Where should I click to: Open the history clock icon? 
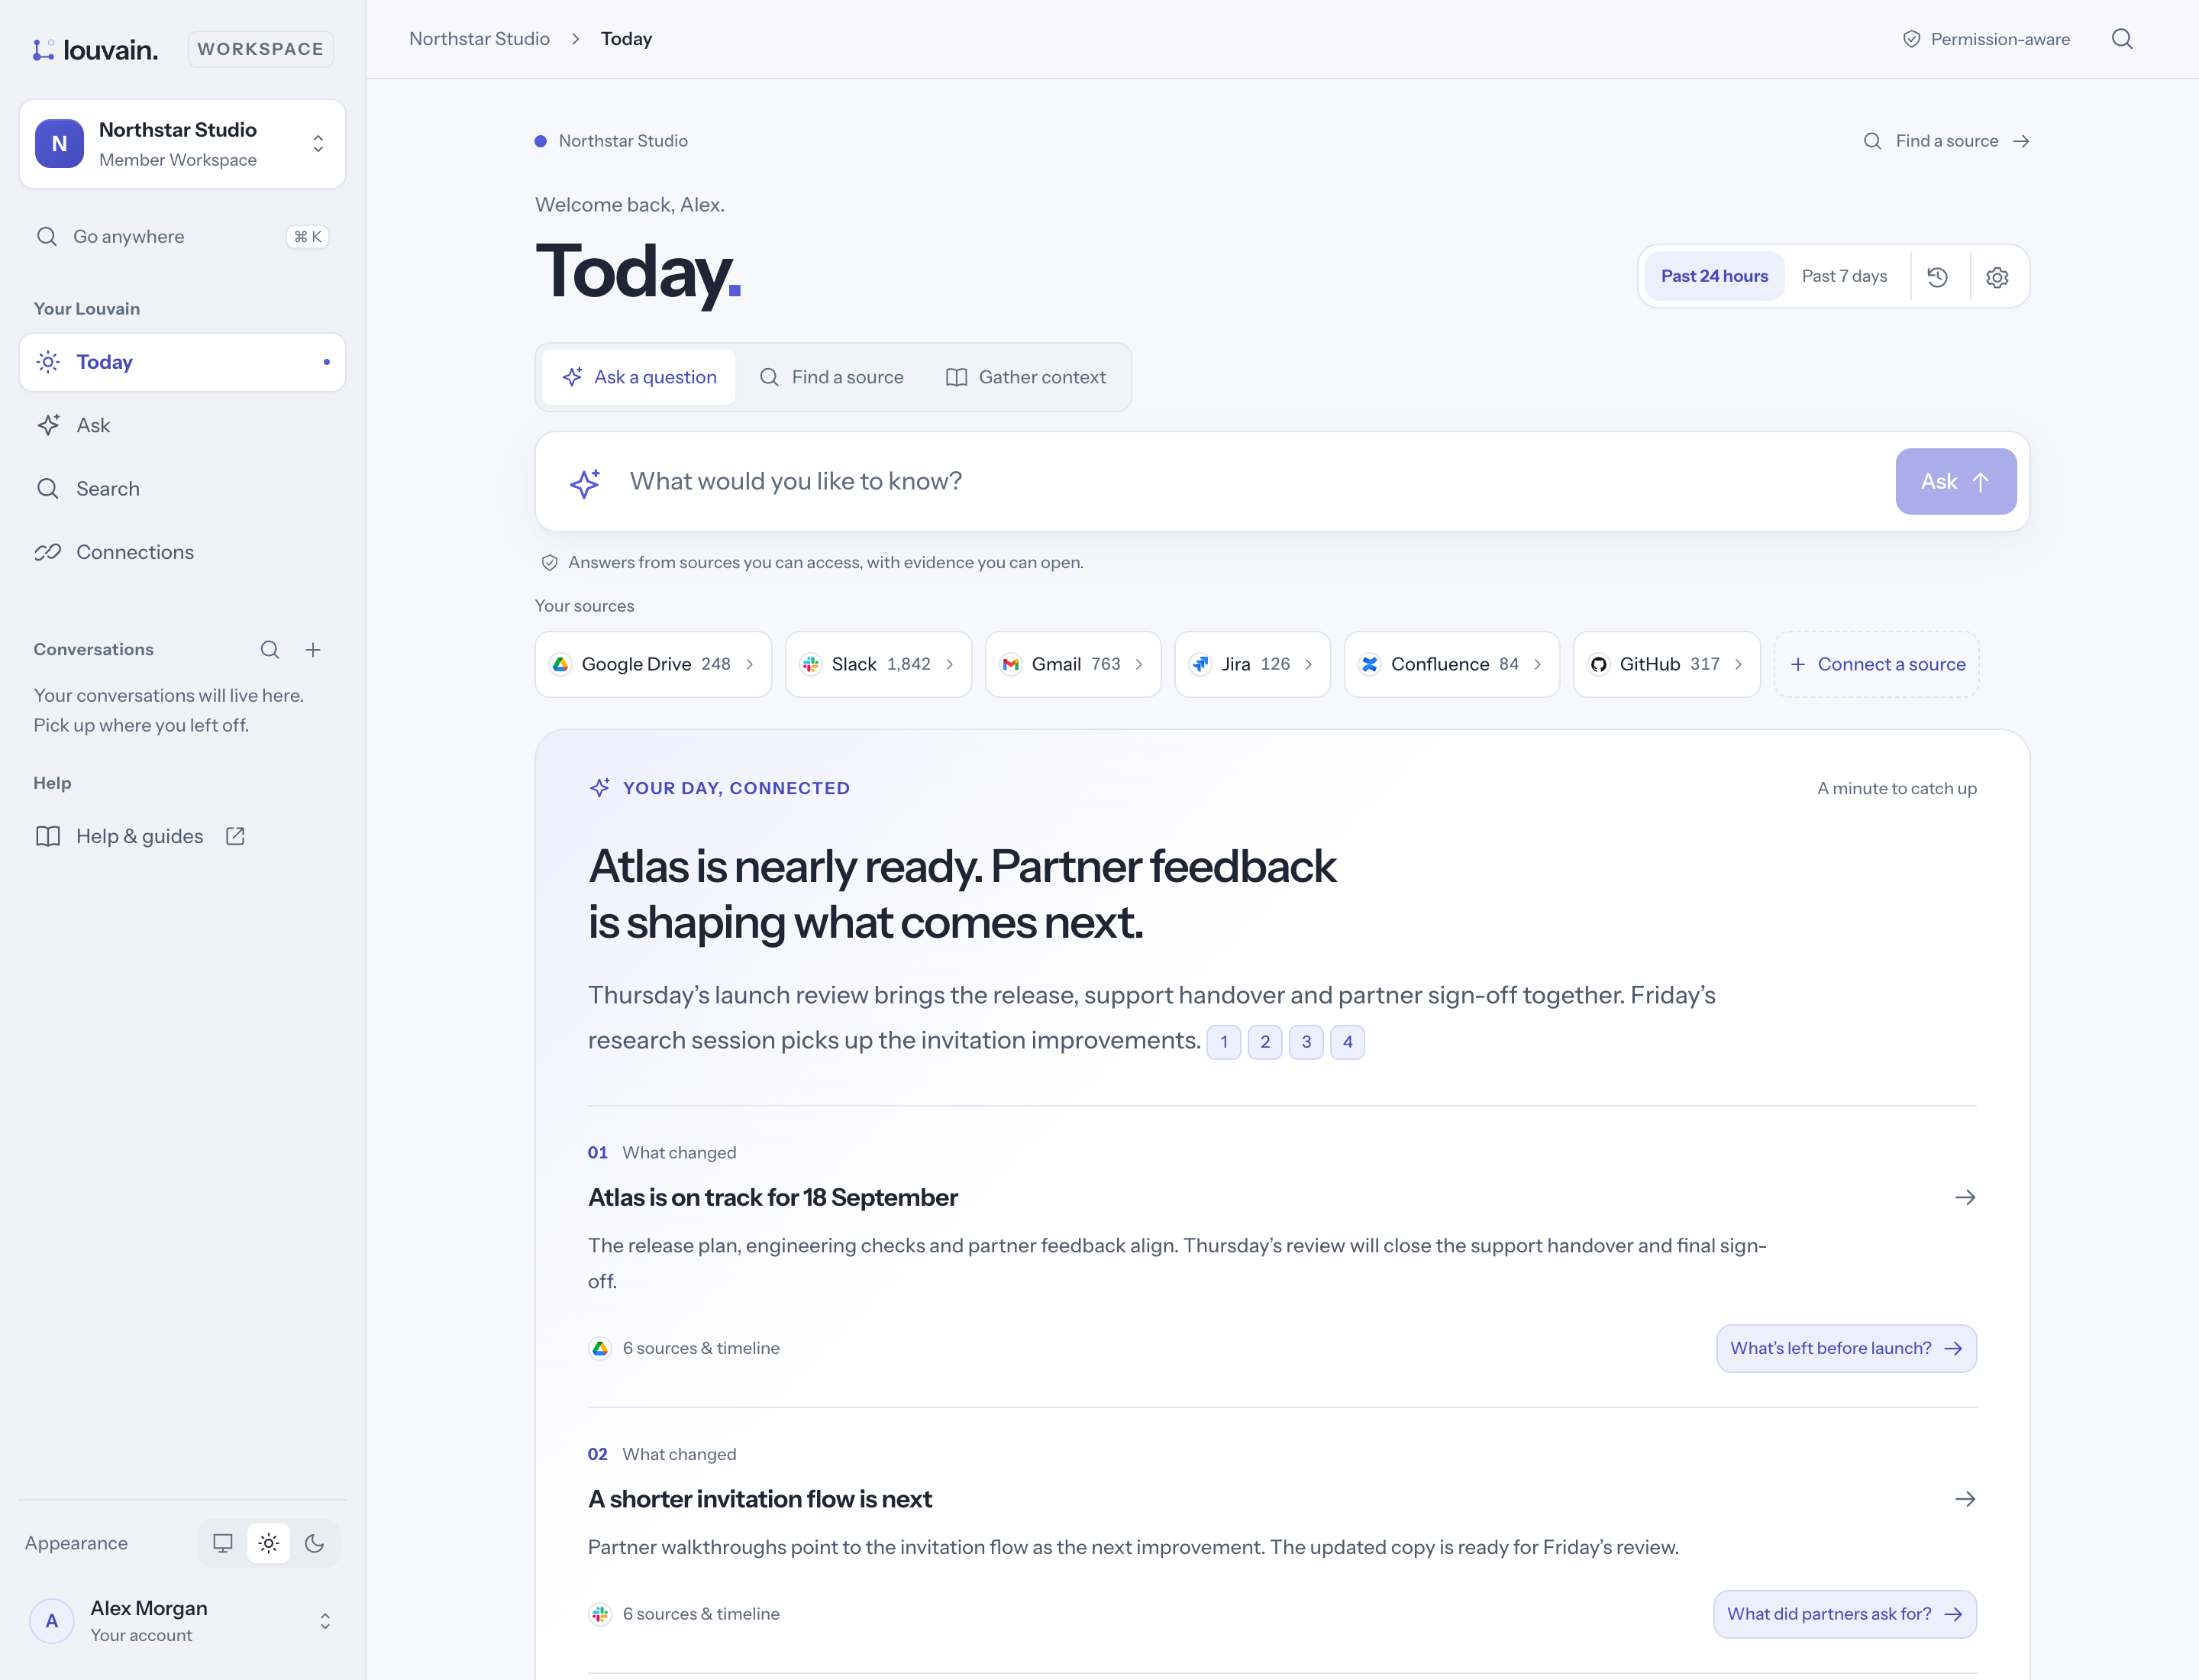click(1937, 277)
